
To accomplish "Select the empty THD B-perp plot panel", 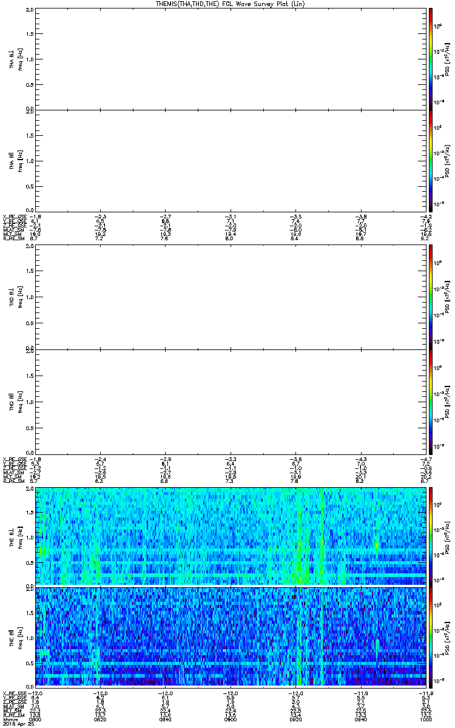I will [231, 298].
